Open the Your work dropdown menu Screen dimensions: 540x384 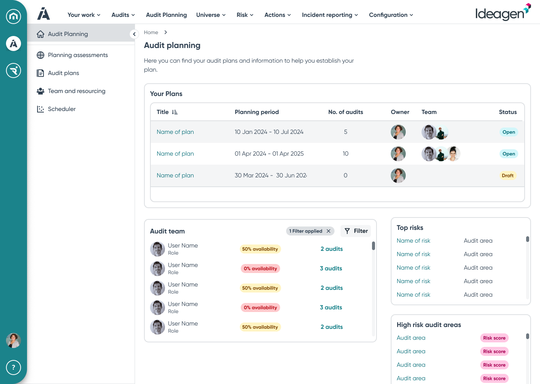(84, 15)
